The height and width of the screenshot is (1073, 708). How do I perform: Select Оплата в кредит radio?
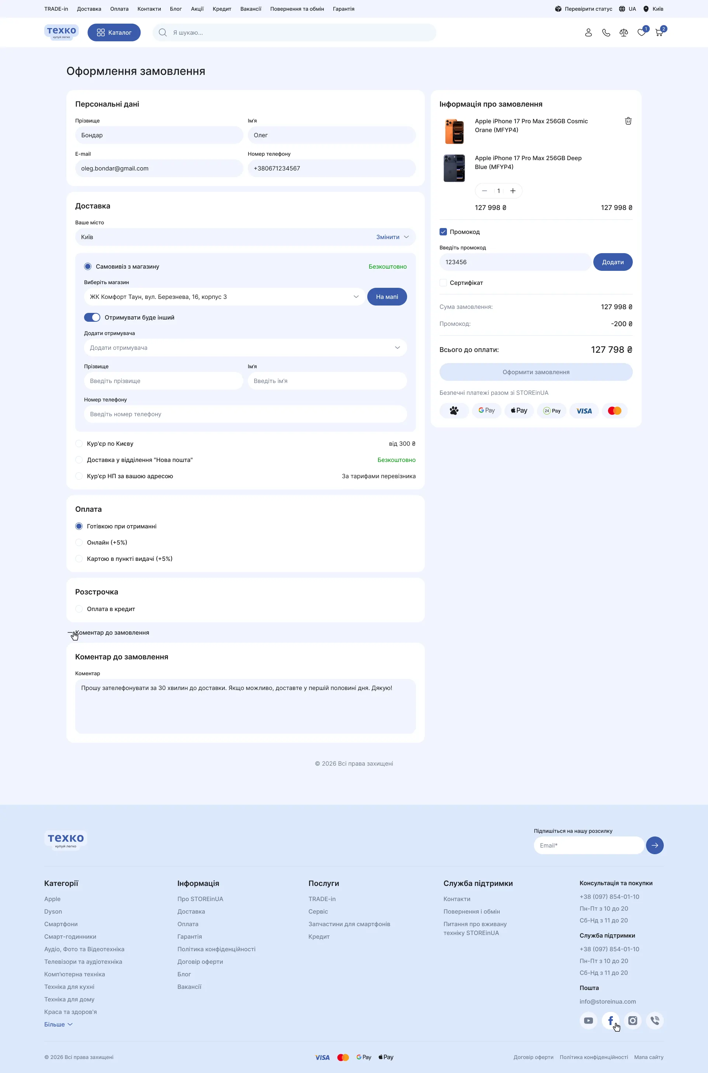coord(79,609)
